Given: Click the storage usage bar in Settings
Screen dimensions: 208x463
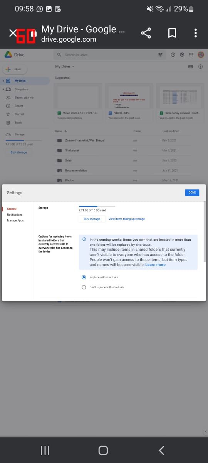Looking at the screenshot, I should [97, 206].
